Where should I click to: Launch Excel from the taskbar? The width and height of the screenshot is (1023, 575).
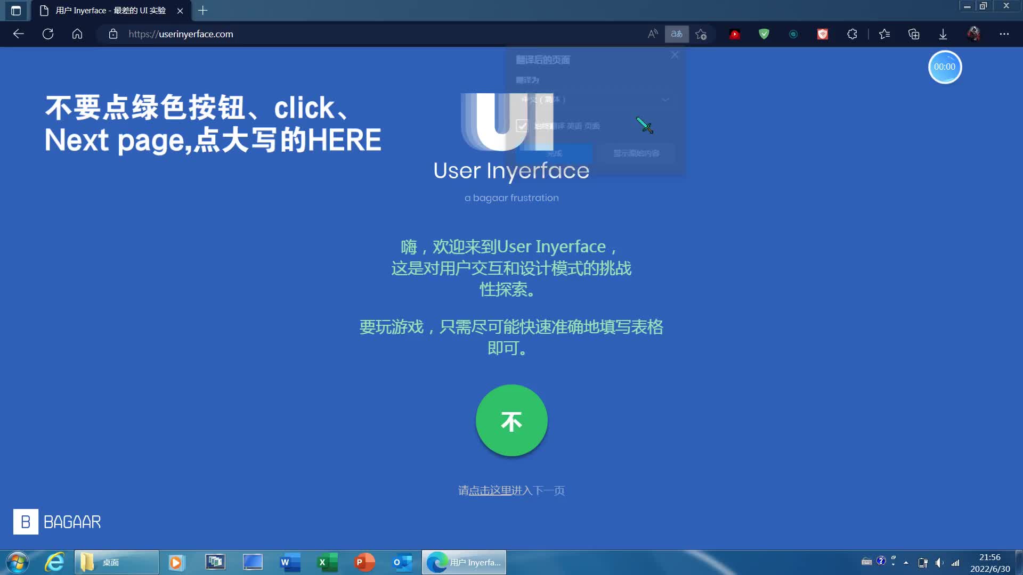point(327,562)
